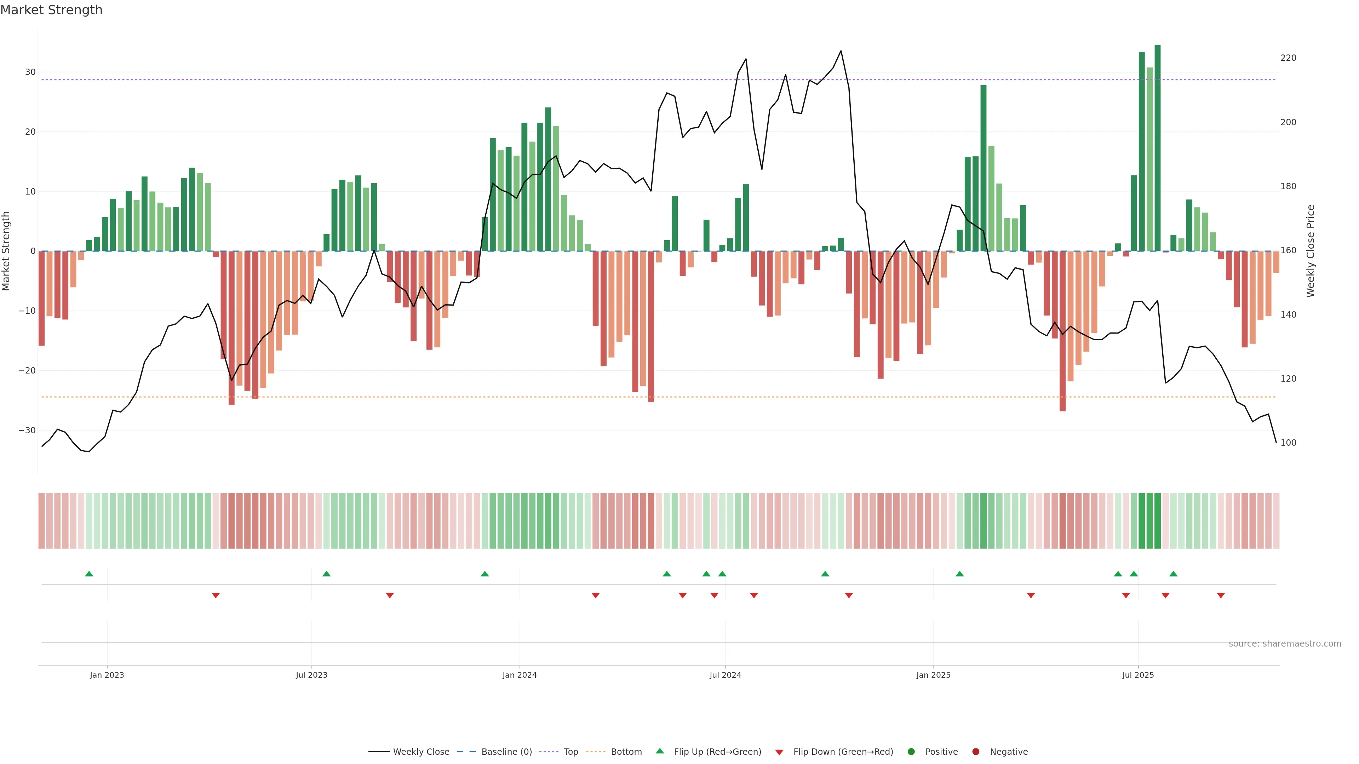
Task: Click the source: sharemaestro.com text
Action: point(1285,643)
